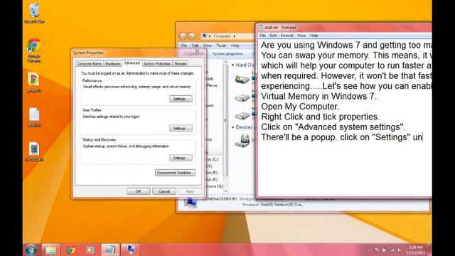
Task: Click System properties in the Explorer toolbar
Action: (x=227, y=54)
